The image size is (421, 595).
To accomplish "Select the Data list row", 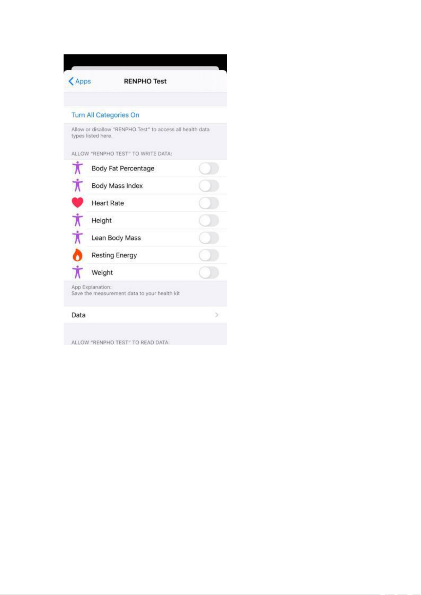I will point(145,315).
